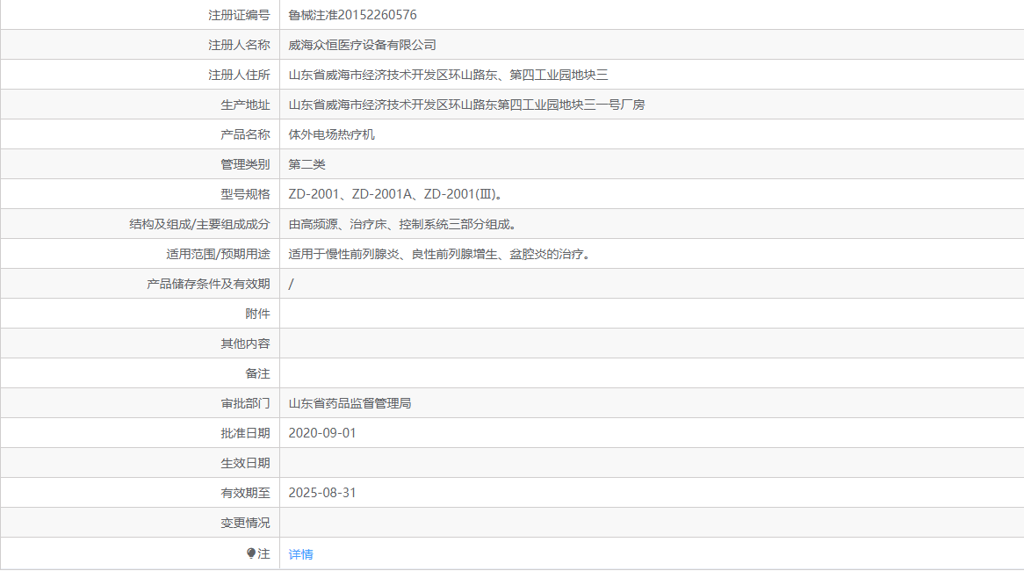This screenshot has width=1024, height=571.
Task: Click the 结构及组成/主要组成成分 label
Action: point(199,224)
